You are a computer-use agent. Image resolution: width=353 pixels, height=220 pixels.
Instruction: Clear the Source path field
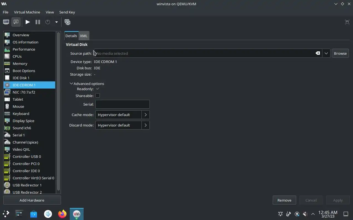(318, 53)
